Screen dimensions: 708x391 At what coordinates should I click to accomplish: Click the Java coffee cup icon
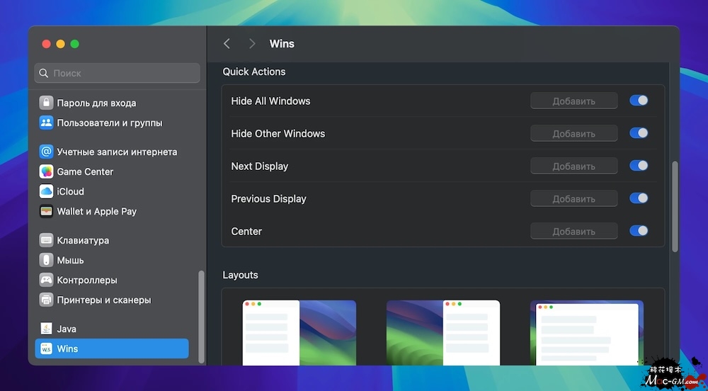coord(46,329)
